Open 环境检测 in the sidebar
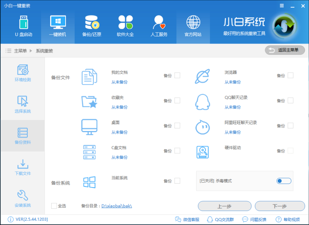The image size is (309, 225). pos(22,74)
